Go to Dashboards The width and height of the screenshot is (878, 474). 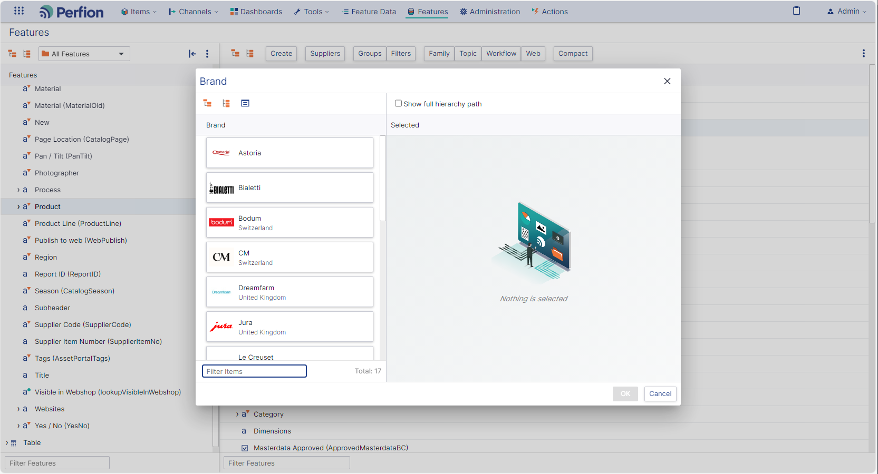pyautogui.click(x=256, y=12)
